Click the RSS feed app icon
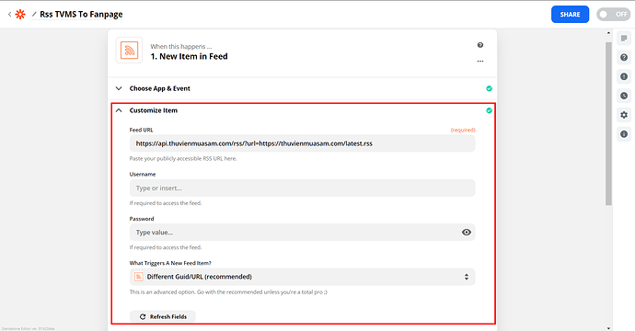 click(129, 51)
